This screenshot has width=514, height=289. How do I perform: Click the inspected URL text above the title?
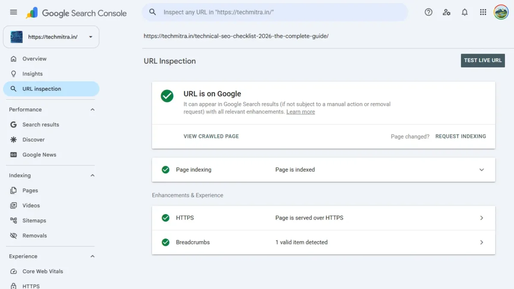(x=236, y=36)
